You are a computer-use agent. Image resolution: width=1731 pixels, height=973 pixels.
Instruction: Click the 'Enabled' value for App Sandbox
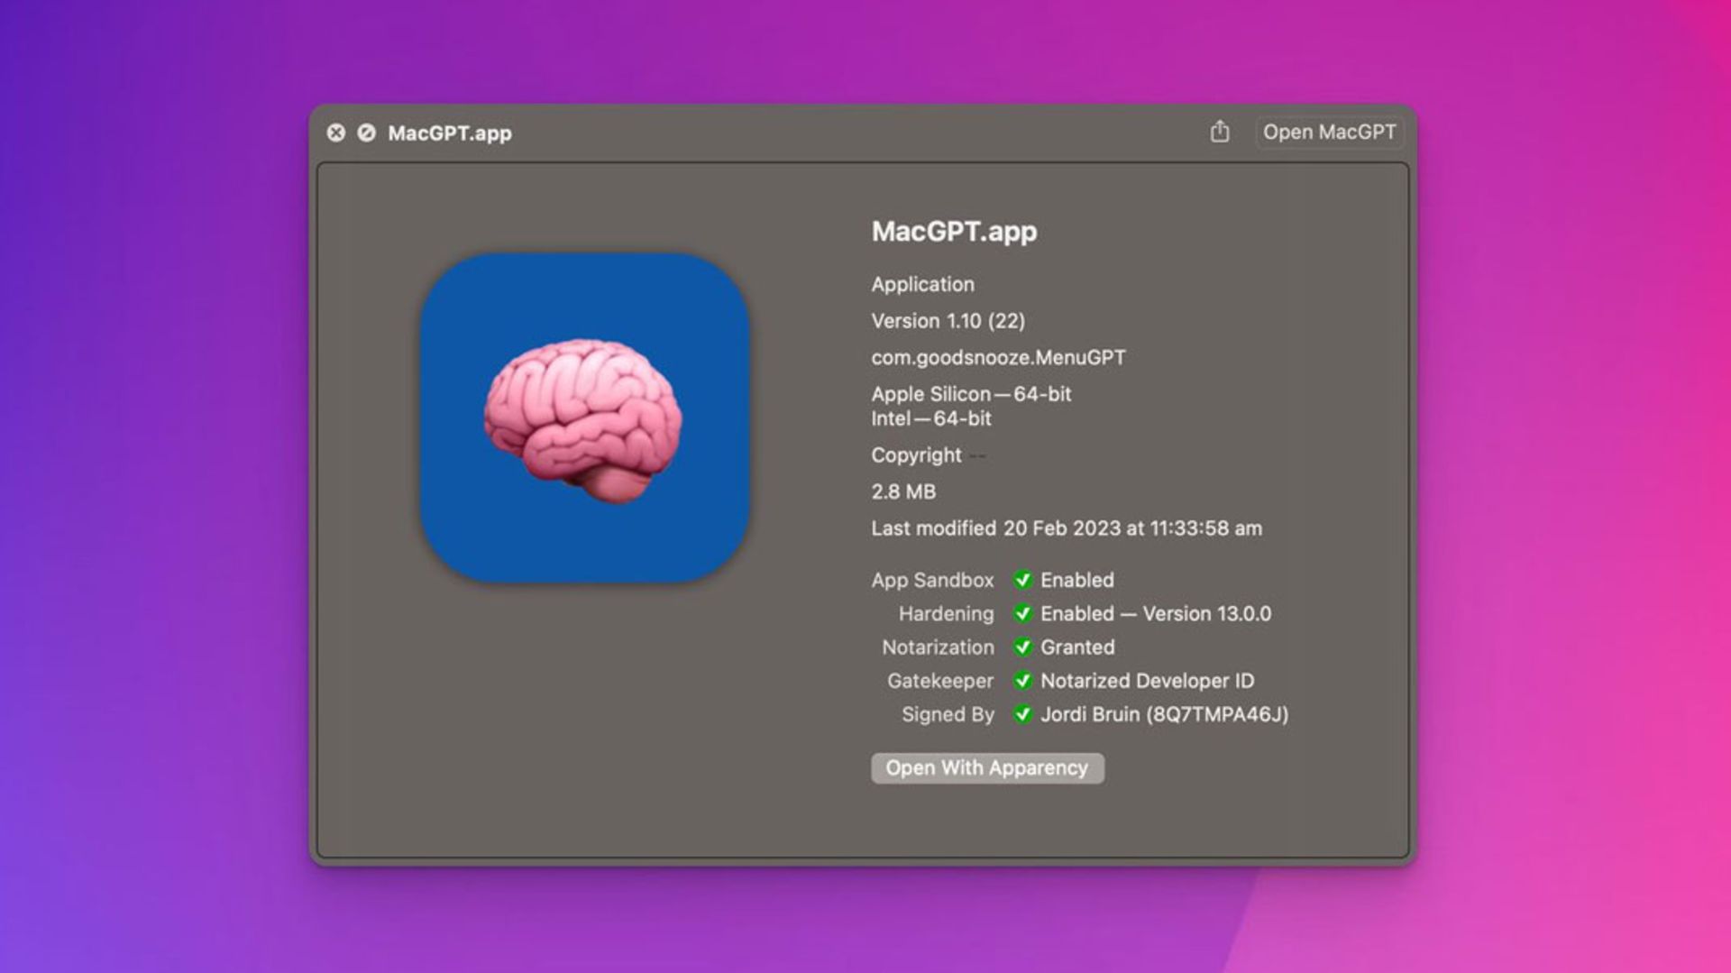click(x=1077, y=580)
